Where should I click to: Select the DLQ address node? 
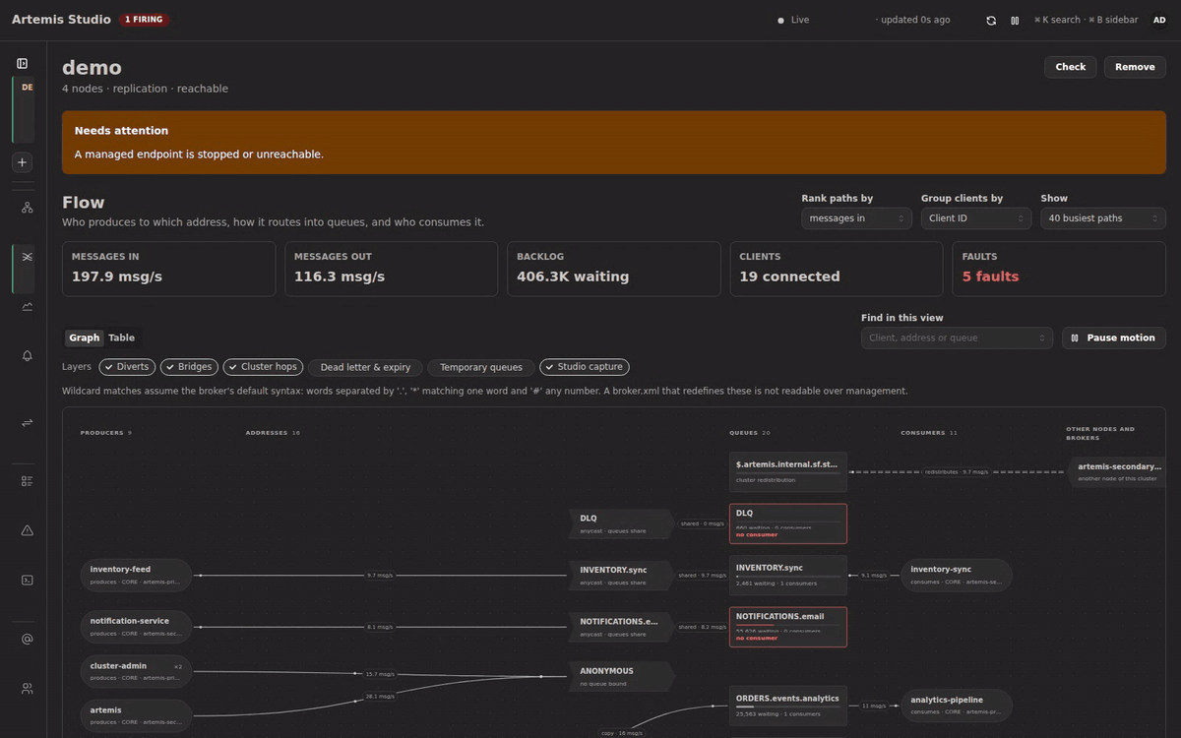[622, 523]
